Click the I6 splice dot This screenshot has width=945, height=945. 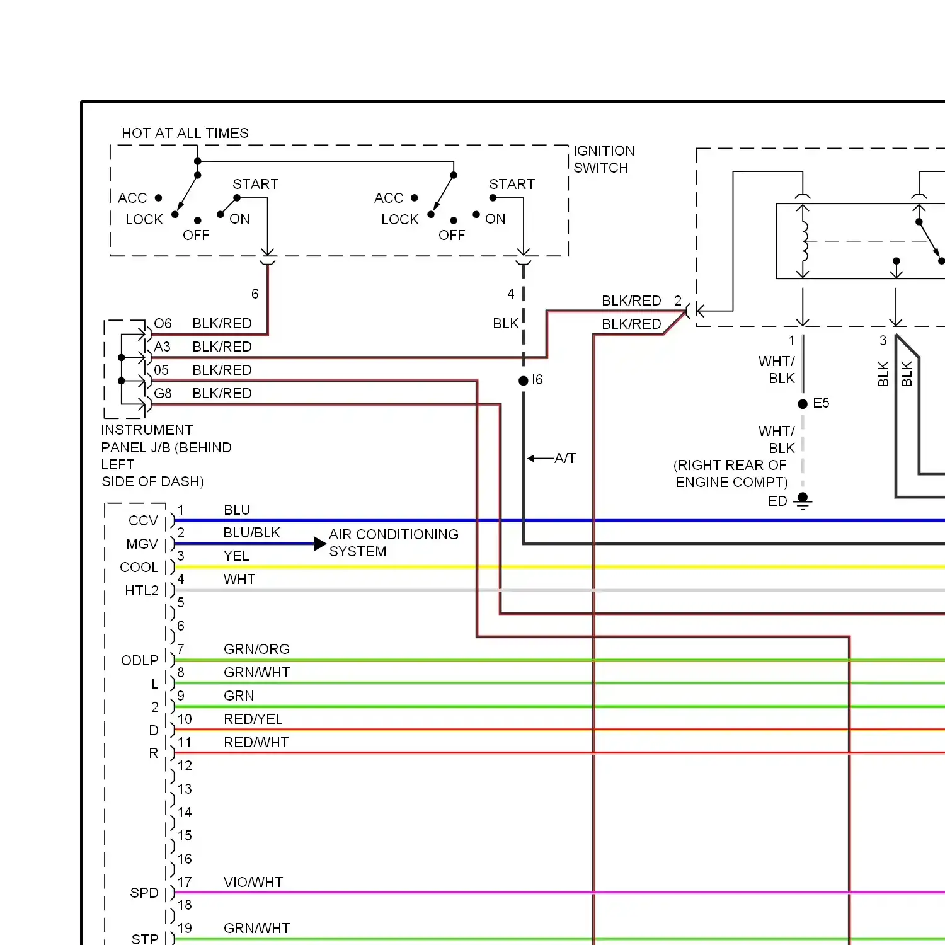(x=523, y=381)
